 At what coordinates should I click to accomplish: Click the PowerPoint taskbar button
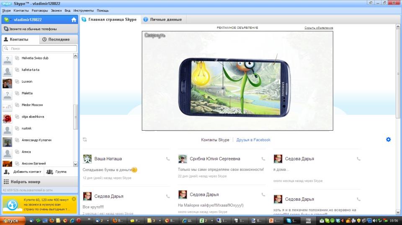pyautogui.click(x=274, y=221)
